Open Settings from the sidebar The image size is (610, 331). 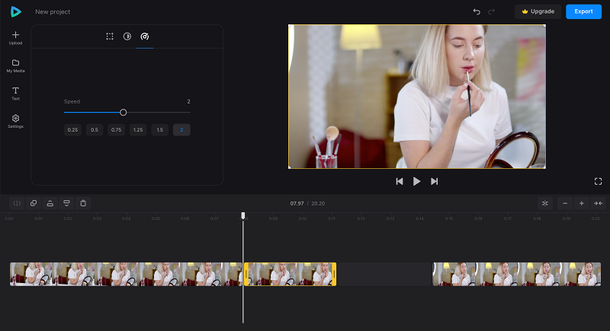15,122
